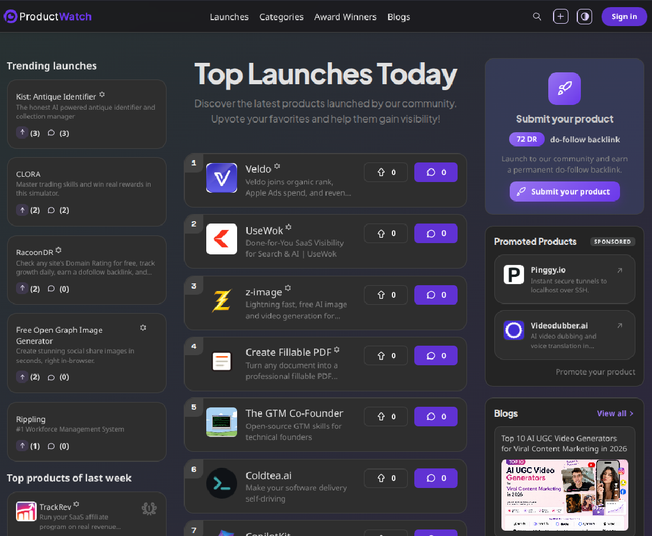Click the z-image lightning logo
The height and width of the screenshot is (536, 652).
(222, 301)
